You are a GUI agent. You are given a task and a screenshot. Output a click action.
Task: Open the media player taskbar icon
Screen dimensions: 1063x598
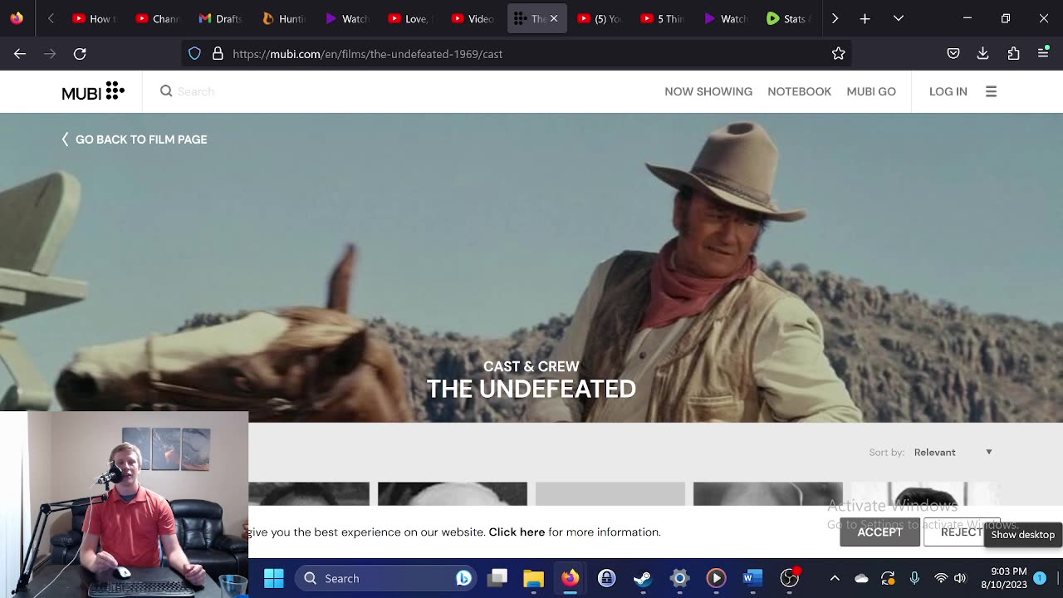(x=716, y=578)
